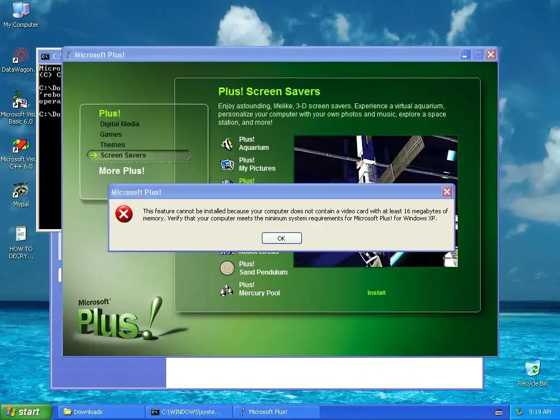Switch to Downloads taskbar button
The image size is (560, 420).
101,412
